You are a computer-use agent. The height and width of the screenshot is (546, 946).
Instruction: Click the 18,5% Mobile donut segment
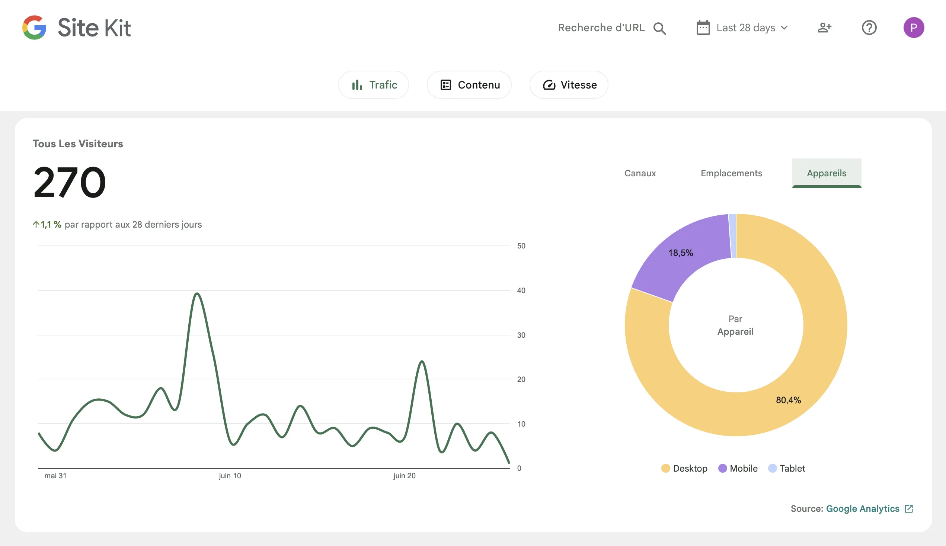[x=681, y=253]
